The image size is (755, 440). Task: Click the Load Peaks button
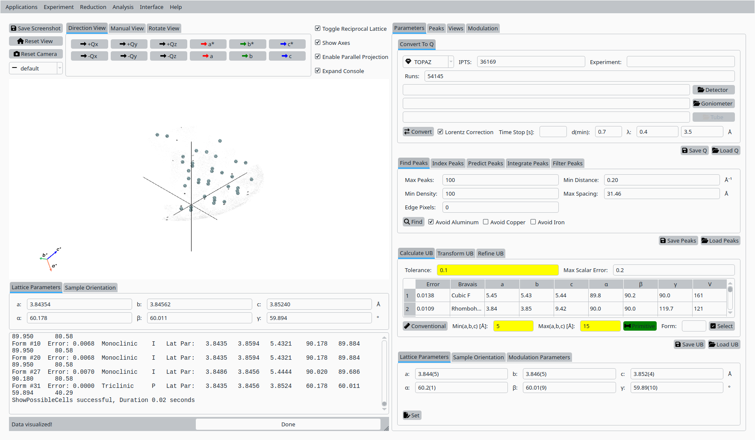point(720,241)
